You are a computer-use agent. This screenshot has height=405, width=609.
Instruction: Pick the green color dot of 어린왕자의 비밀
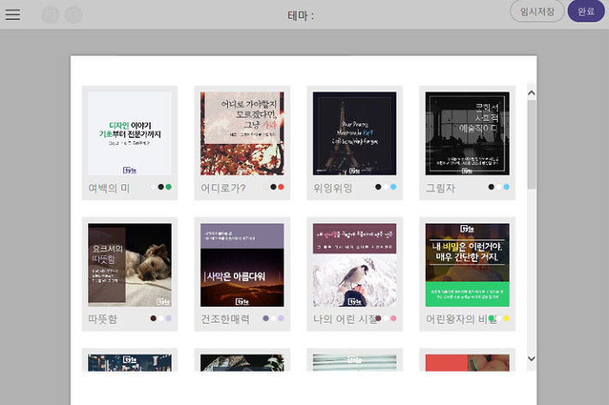click(x=492, y=318)
